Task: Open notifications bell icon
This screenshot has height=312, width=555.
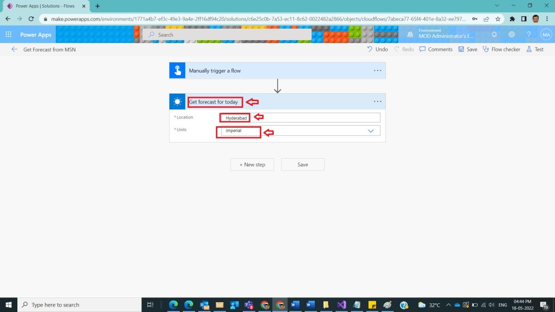Action: tap(494, 35)
